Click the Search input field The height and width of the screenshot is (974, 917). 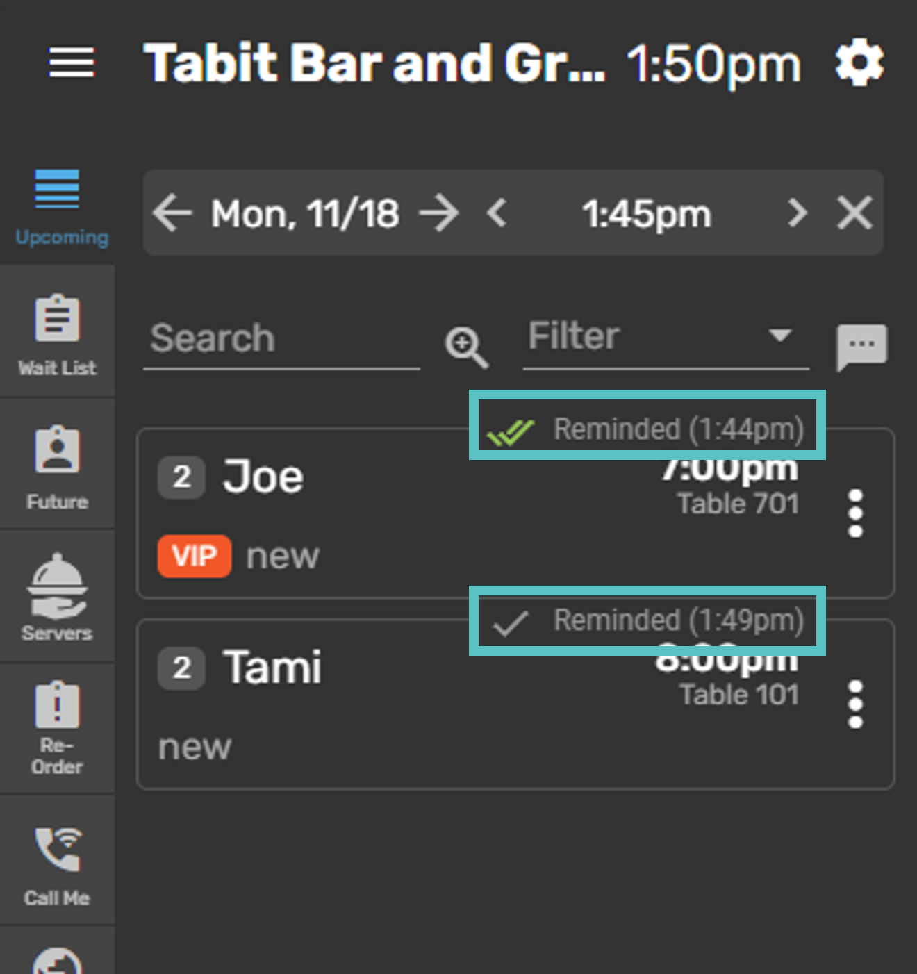[x=281, y=339]
